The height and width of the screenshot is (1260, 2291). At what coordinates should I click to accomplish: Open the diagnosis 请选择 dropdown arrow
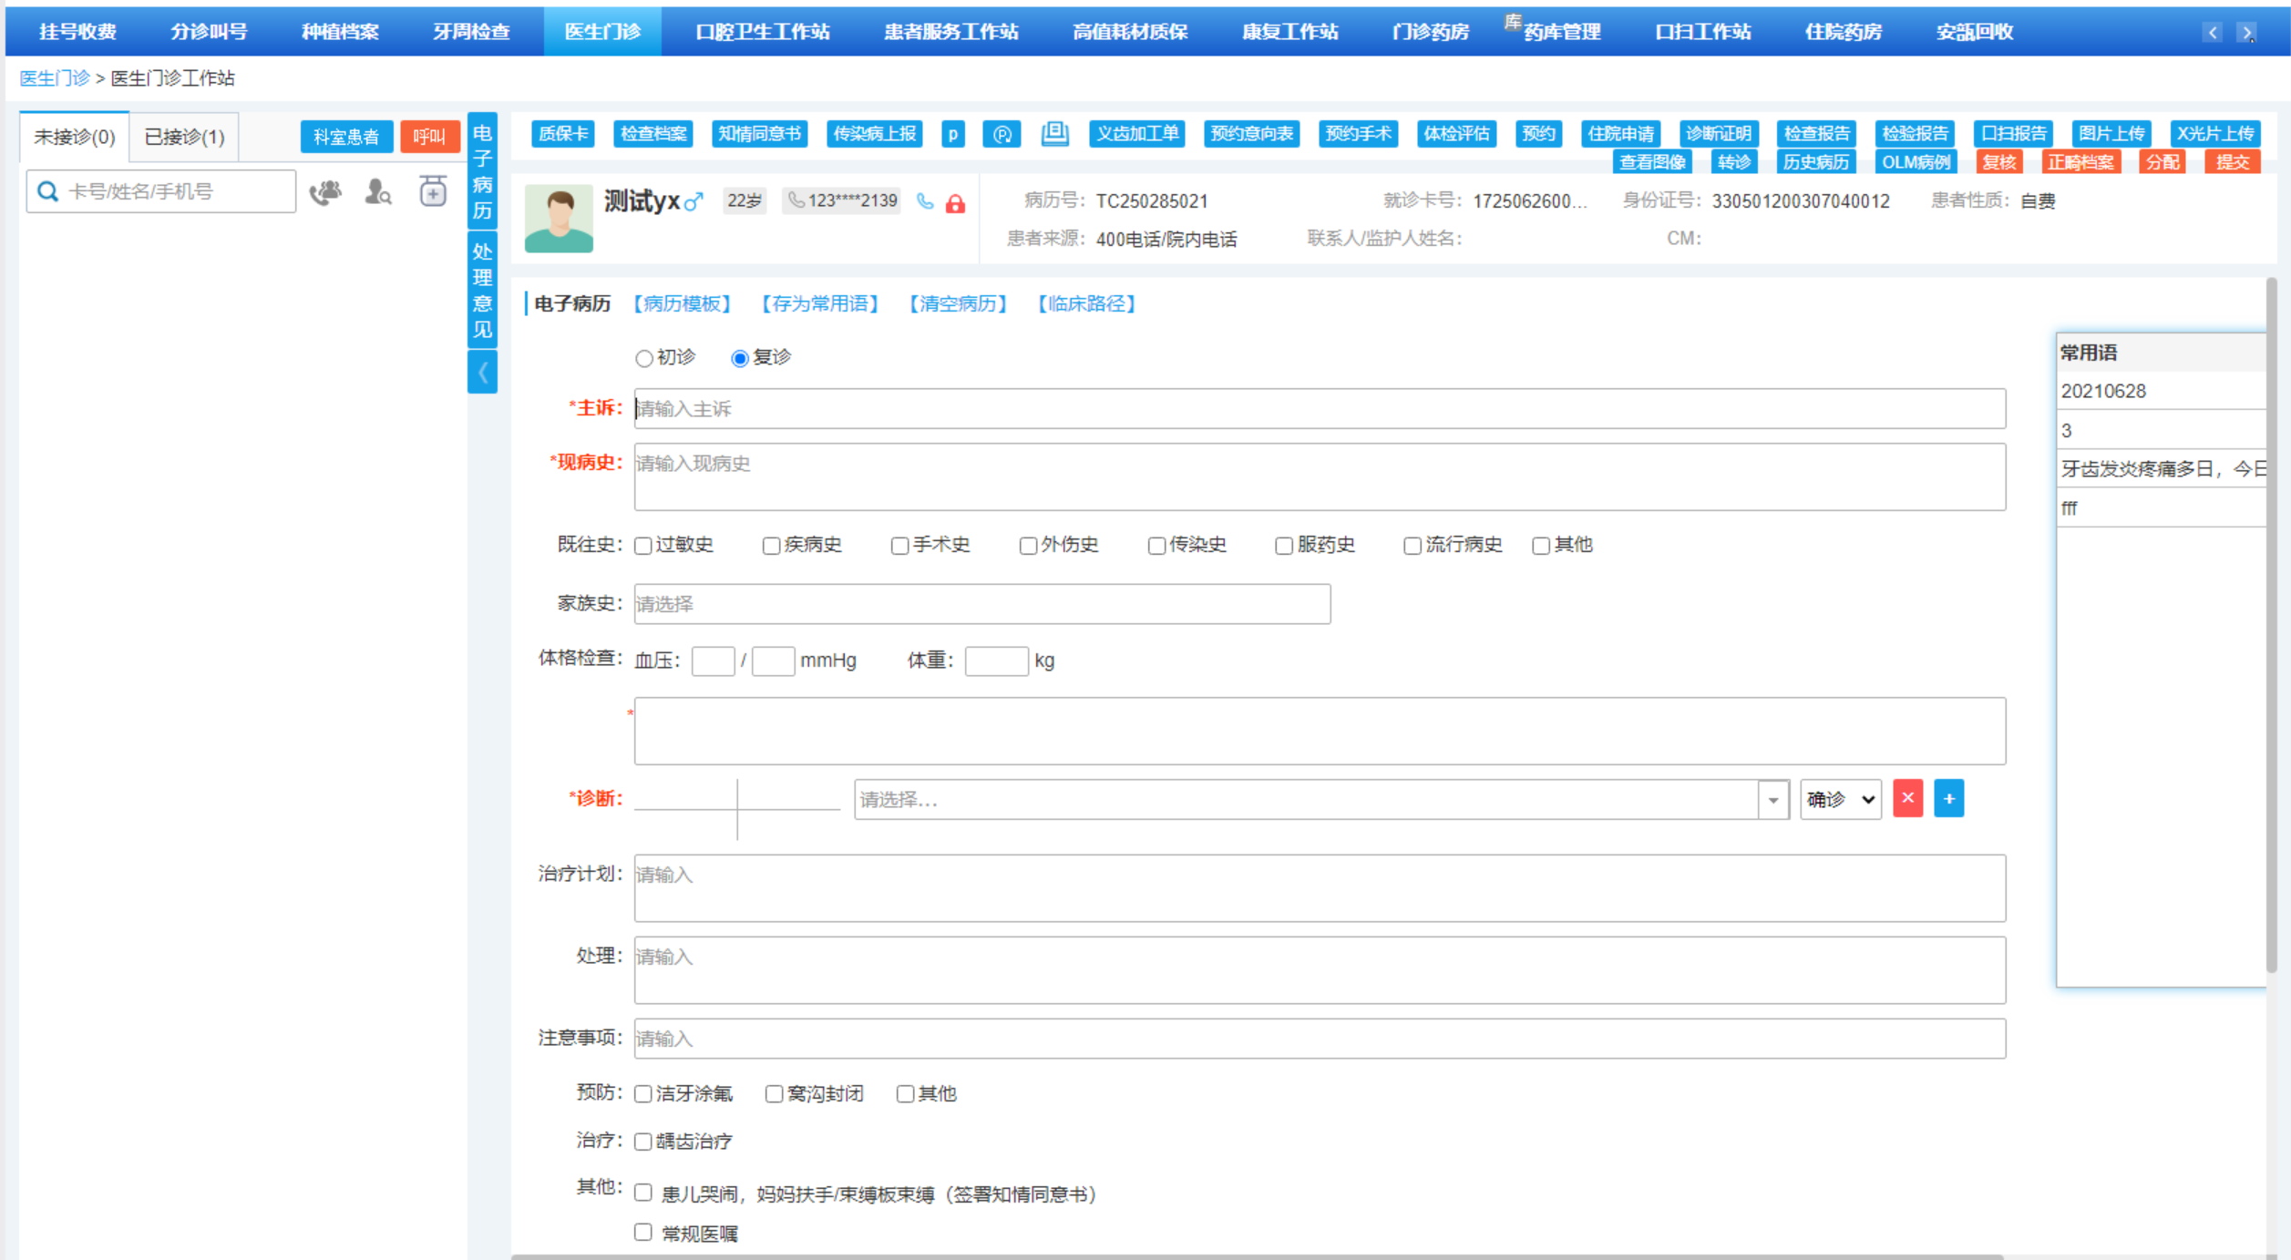click(1772, 800)
